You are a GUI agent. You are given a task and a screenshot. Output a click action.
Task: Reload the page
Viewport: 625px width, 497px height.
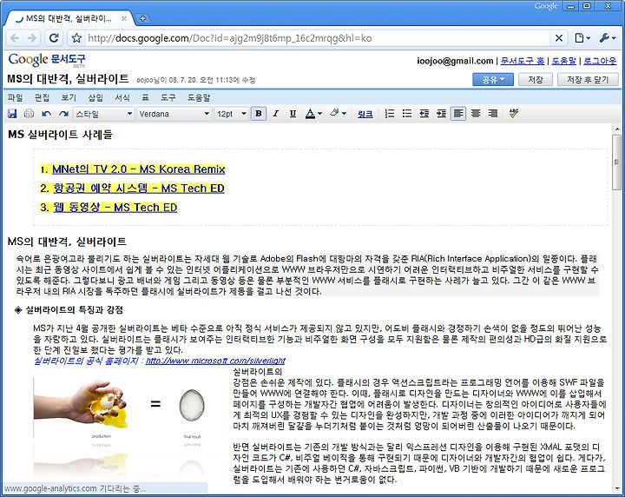click(x=54, y=38)
